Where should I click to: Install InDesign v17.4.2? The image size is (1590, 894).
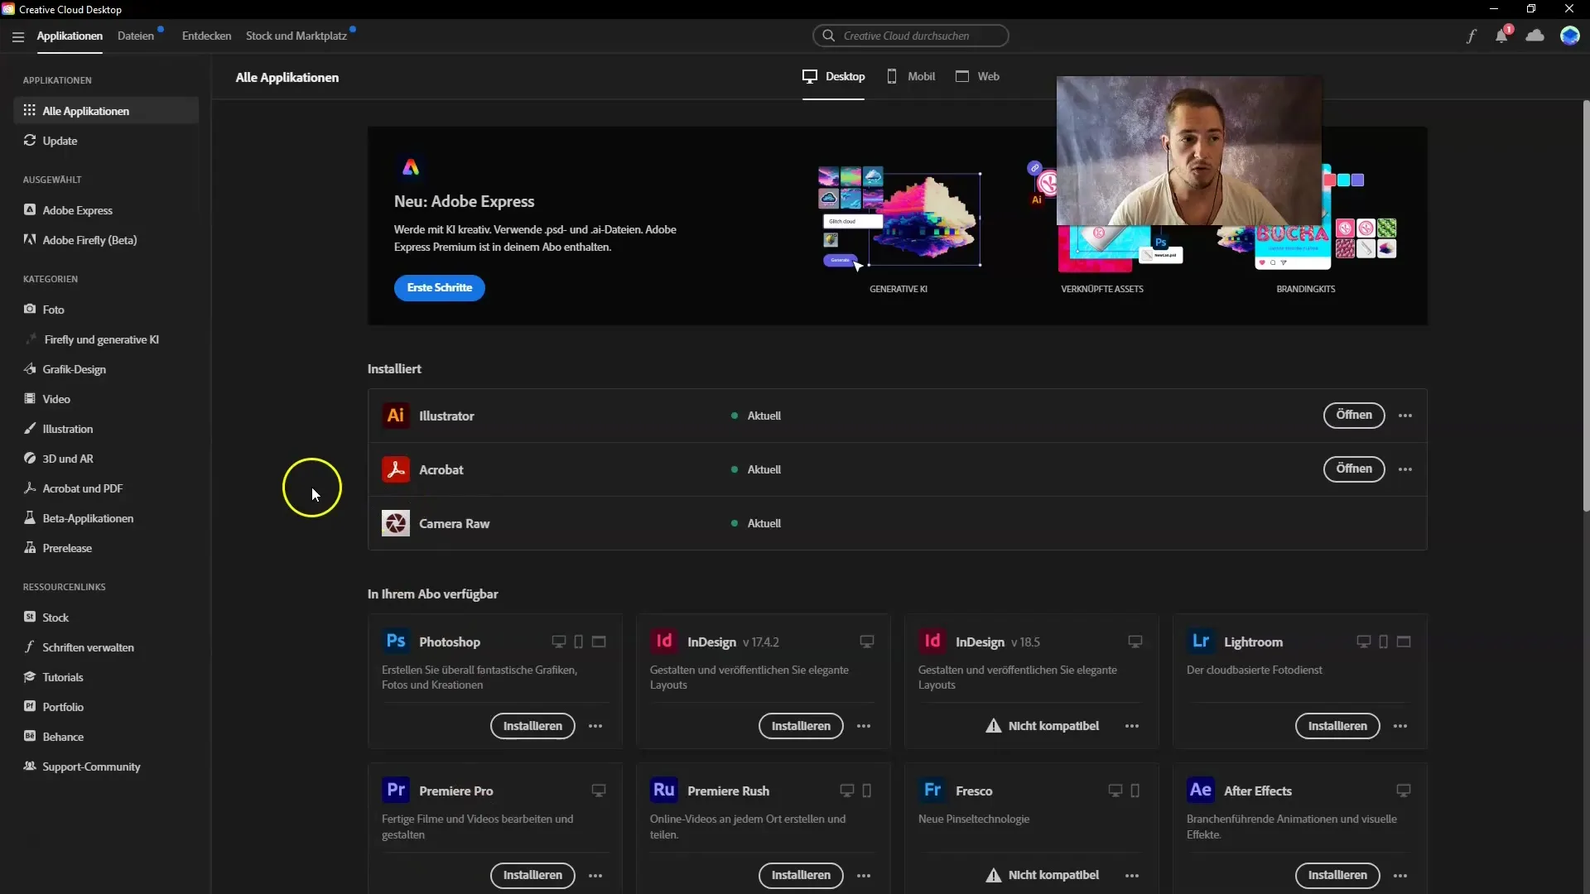pos(801,726)
